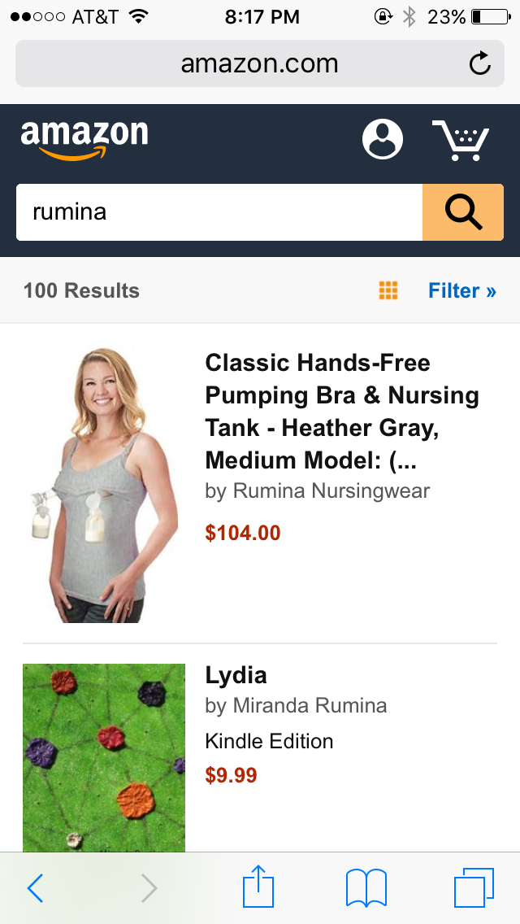520x924 pixels.
Task: Open Classic Hands-Free Pumping Bra listing
Action: pyautogui.click(x=341, y=411)
